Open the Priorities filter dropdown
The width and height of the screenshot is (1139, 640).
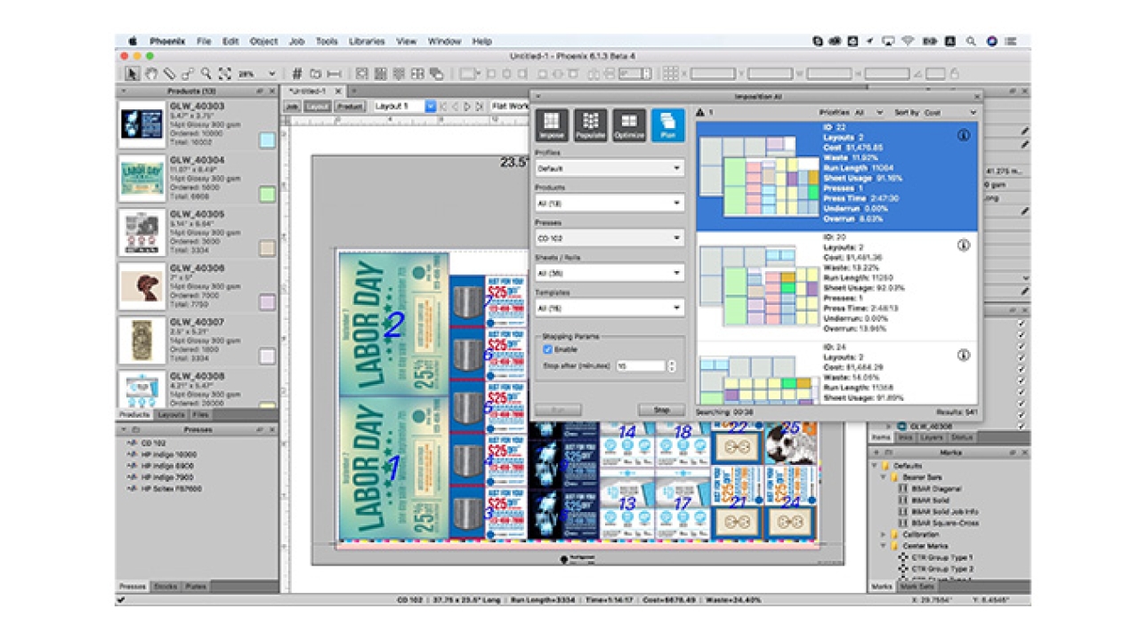(x=868, y=113)
